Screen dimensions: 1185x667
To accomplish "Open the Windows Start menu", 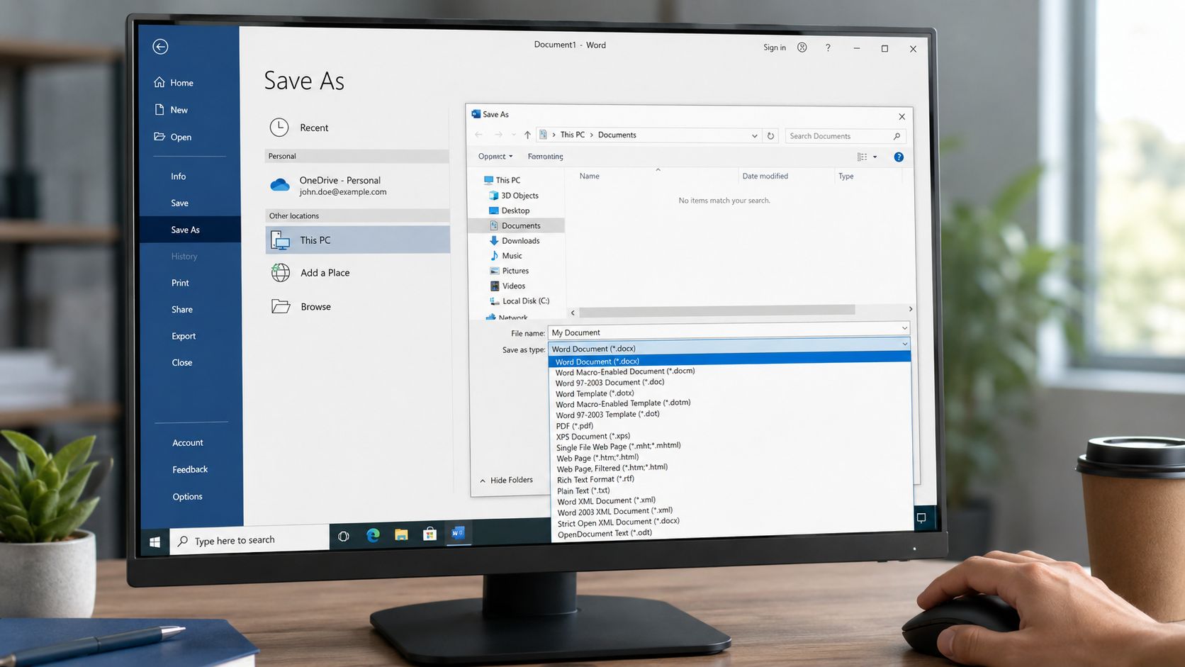I will pyautogui.click(x=155, y=542).
